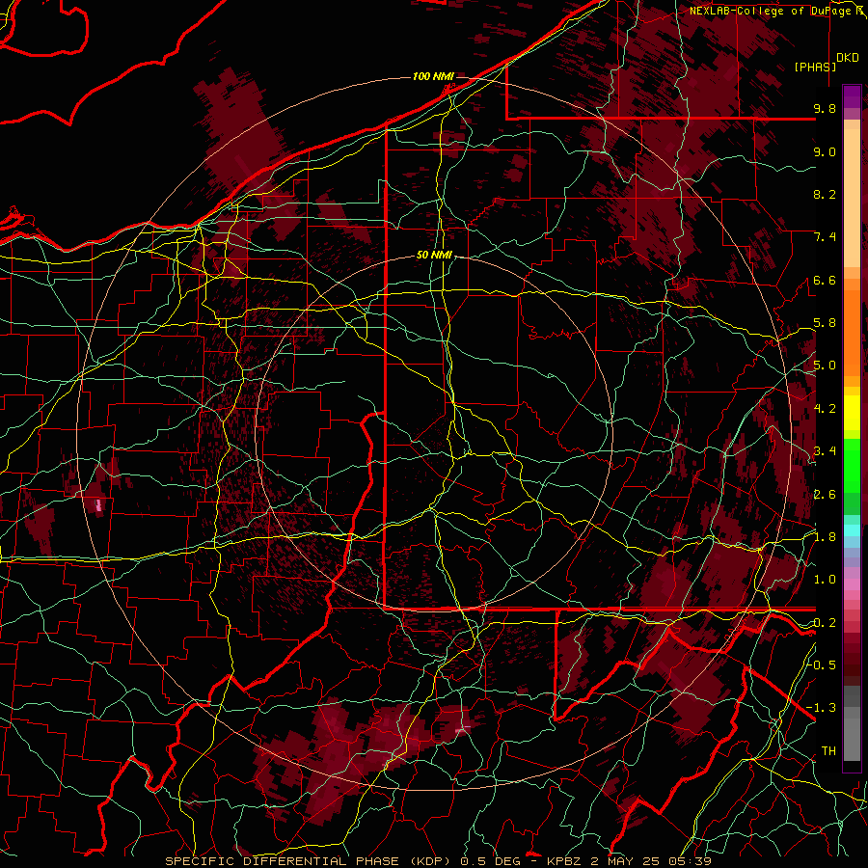Image resolution: width=868 pixels, height=868 pixels.
Task: Click the 5.0 value on color scale
Action: [825, 366]
